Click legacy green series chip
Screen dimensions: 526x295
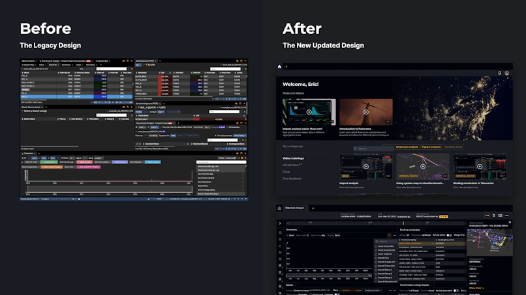tap(49, 162)
